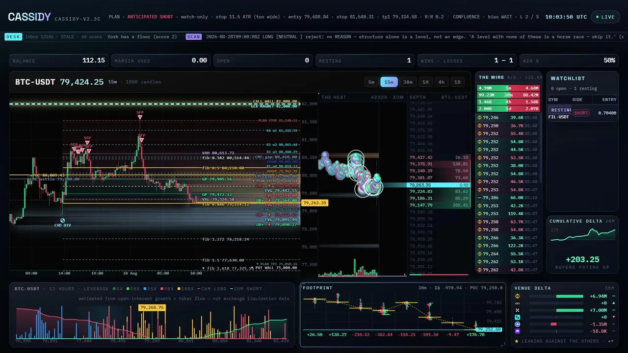Click the exchange icon on the 36.3K wire row
The width and height of the screenshot is (628, 353).
click(x=480, y=238)
